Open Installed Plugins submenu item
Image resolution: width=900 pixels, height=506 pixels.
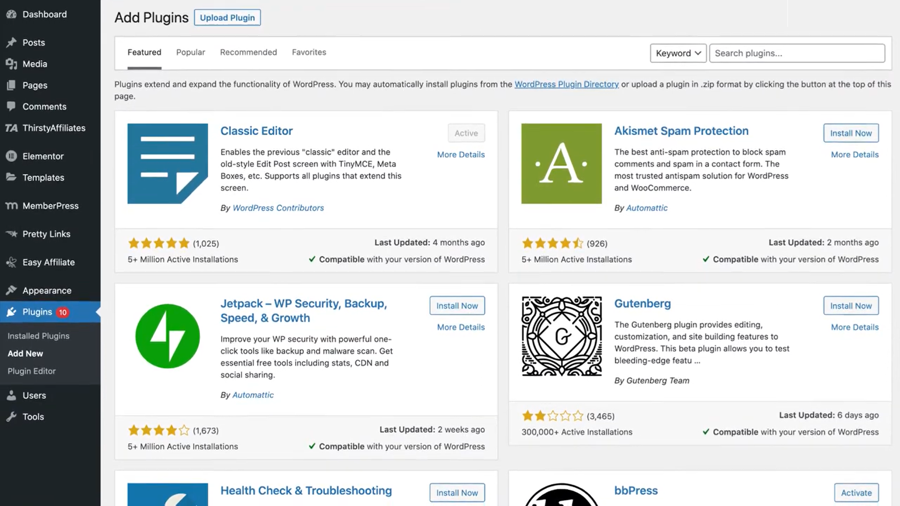coord(38,336)
